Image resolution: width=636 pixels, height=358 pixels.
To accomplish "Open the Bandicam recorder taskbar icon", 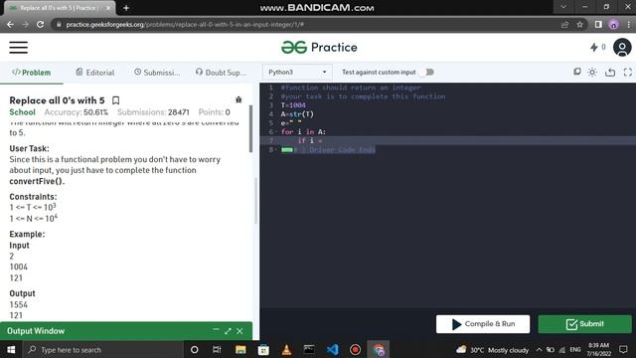I will click(356, 349).
